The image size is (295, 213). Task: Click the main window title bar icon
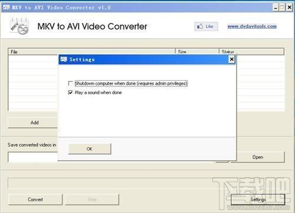pyautogui.click(x=6, y=8)
